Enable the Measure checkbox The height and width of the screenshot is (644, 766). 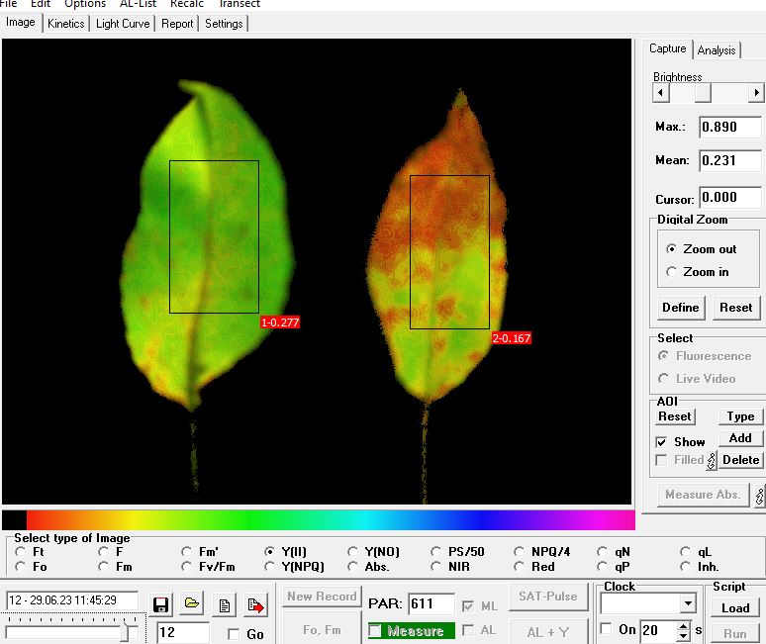[376, 630]
